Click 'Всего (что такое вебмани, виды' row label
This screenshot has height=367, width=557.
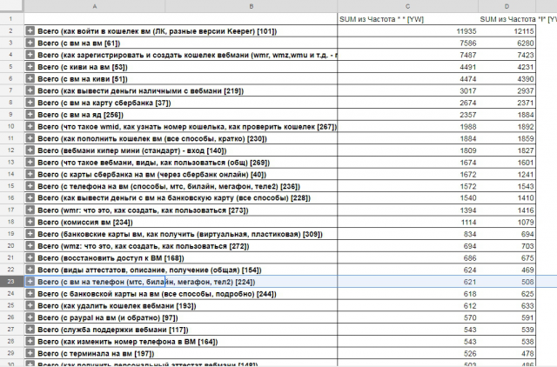tap(153, 163)
